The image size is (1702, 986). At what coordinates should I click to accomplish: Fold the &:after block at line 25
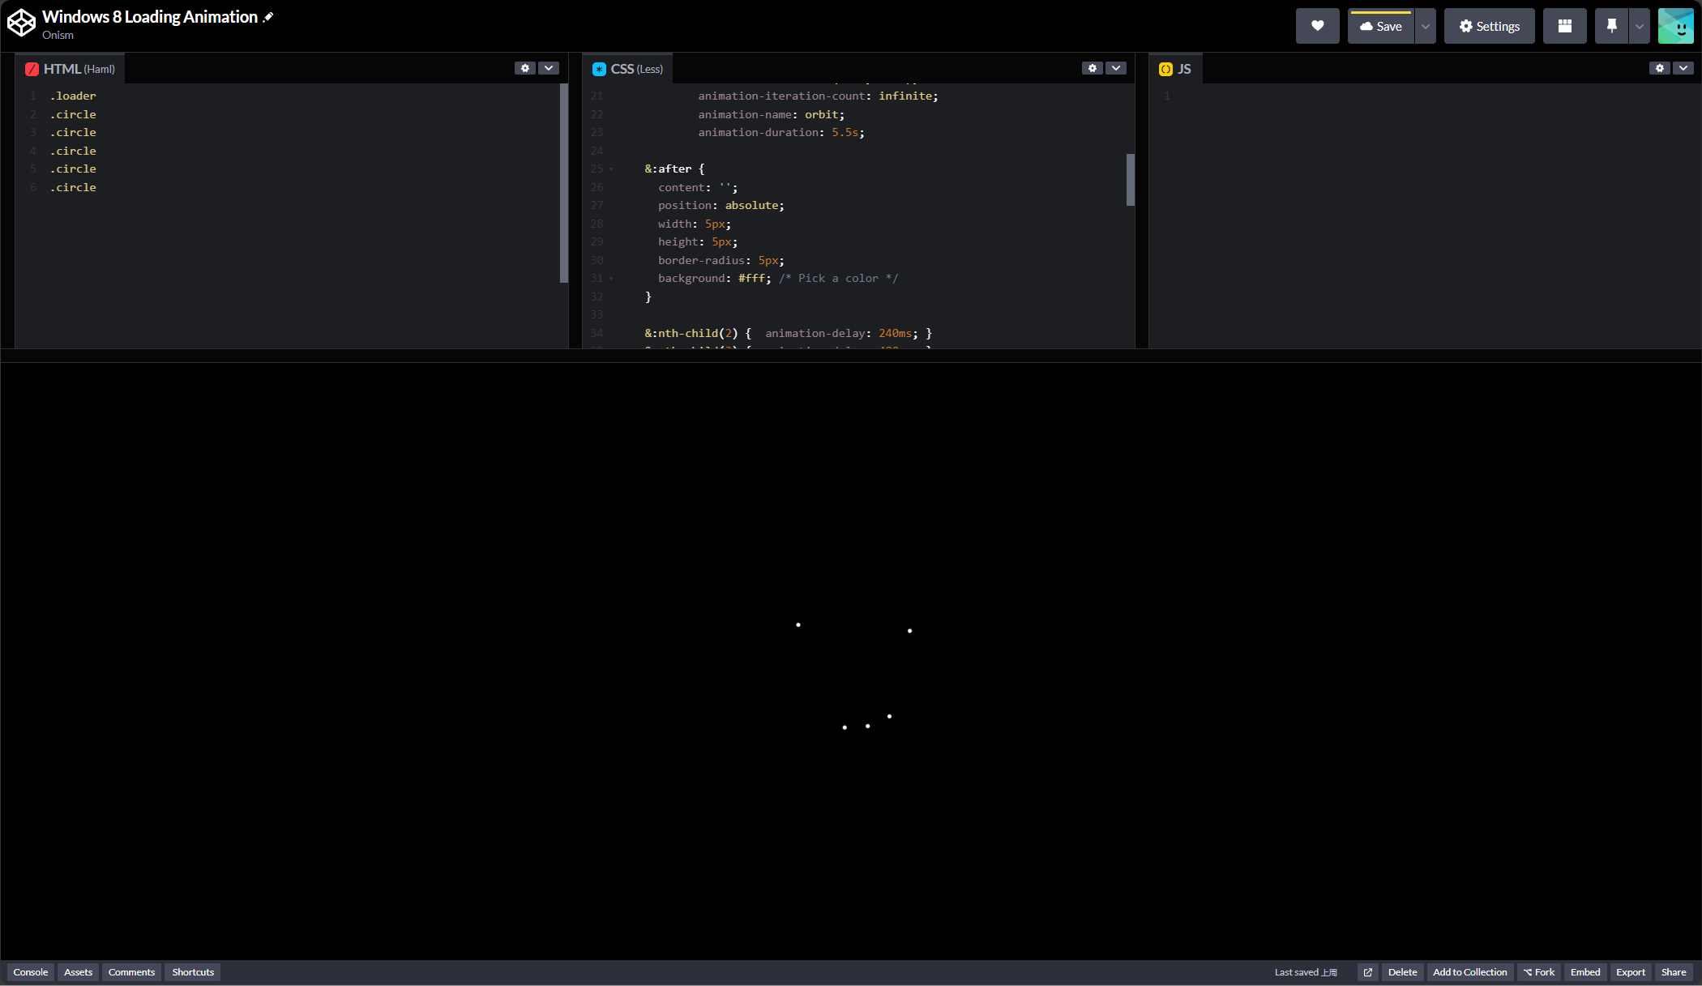click(611, 169)
